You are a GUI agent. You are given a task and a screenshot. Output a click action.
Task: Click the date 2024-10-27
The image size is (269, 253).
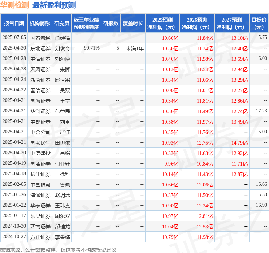click(x=14, y=237)
